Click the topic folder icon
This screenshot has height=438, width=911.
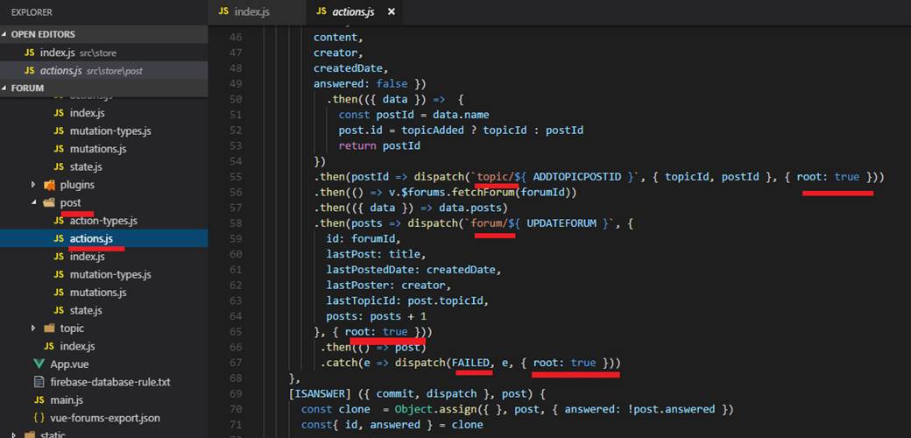[49, 328]
